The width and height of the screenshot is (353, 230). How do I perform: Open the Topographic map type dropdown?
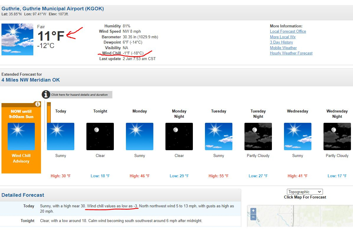[305, 192]
